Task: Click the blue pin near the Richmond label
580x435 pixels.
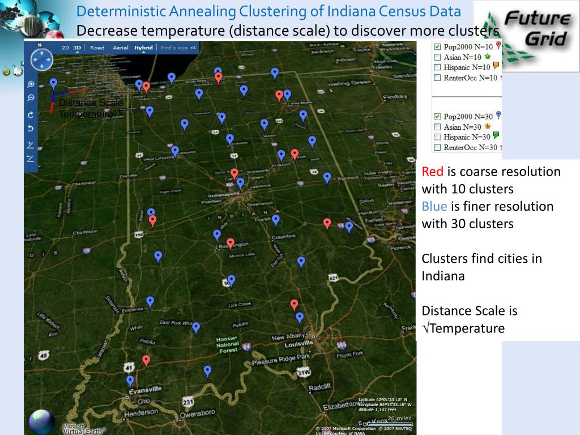Action: pyautogui.click(x=327, y=177)
